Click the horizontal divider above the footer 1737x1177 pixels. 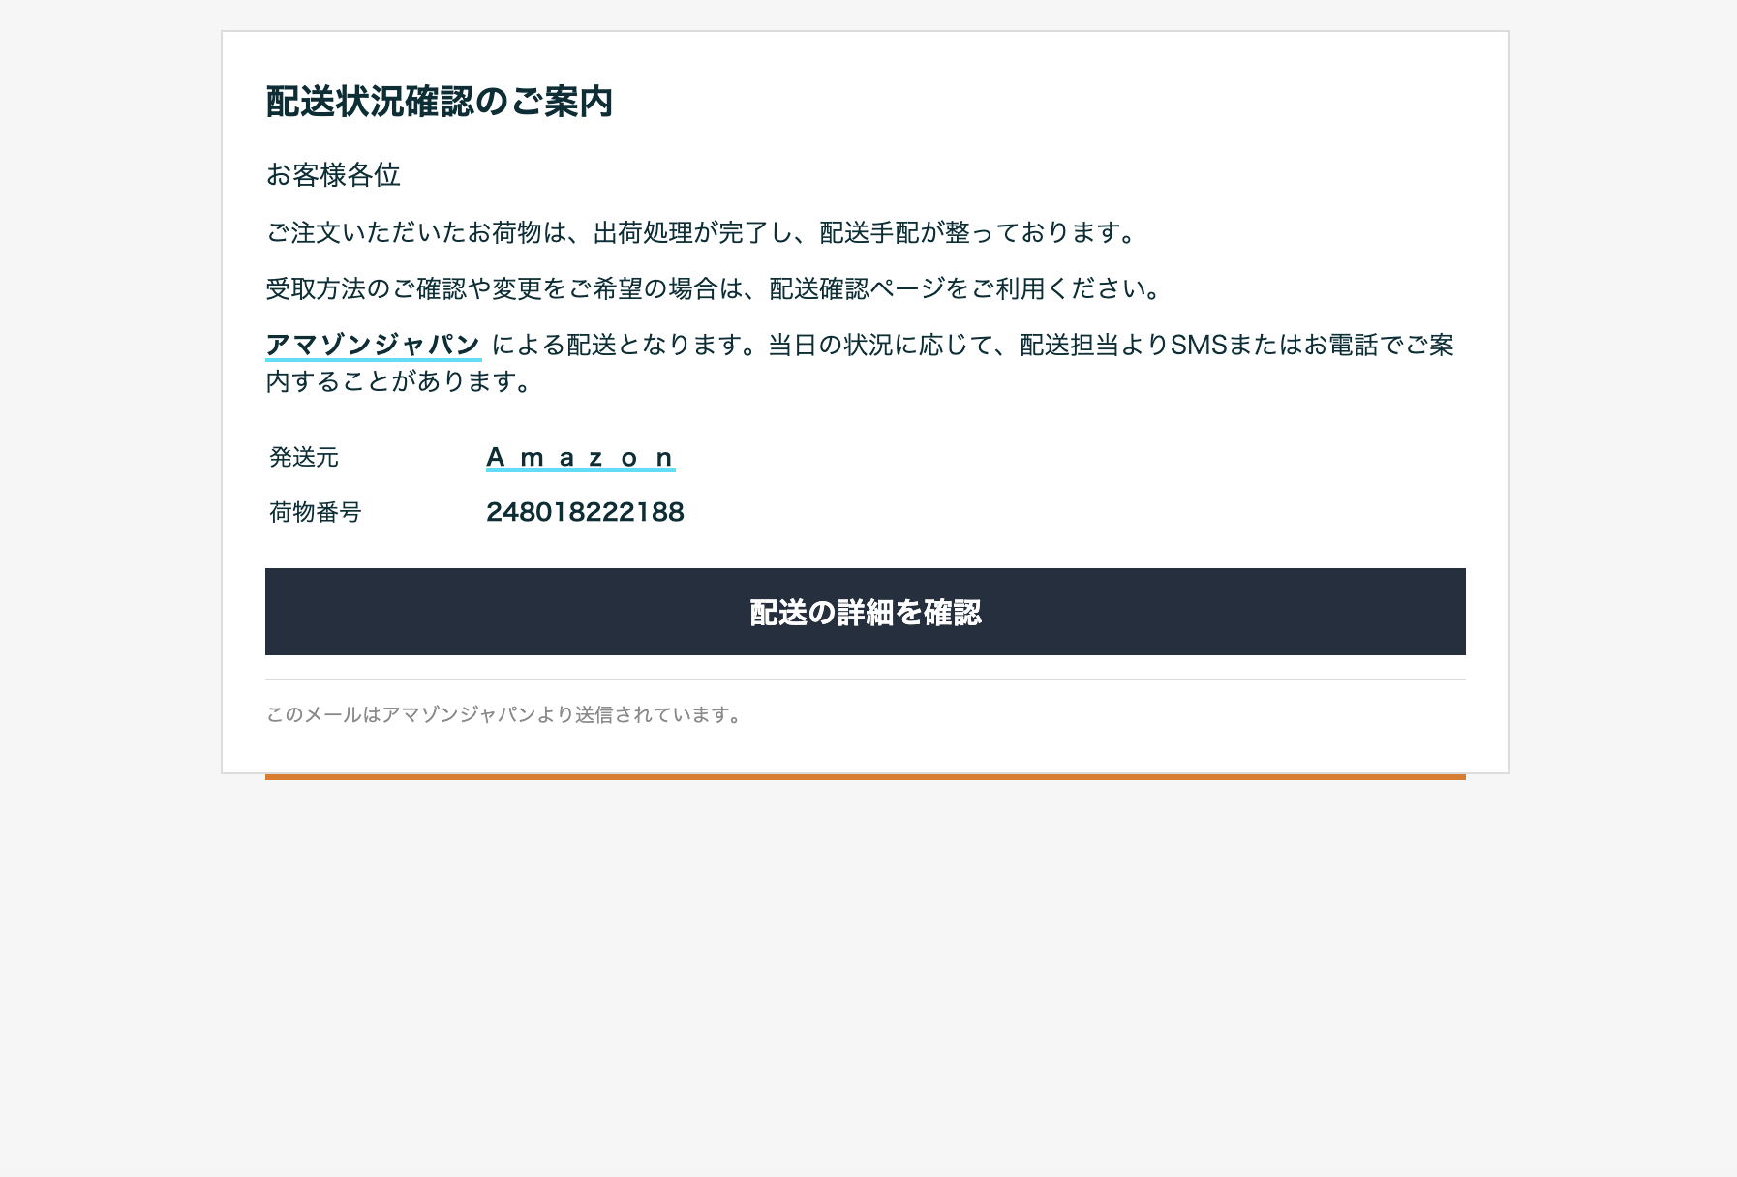(865, 679)
